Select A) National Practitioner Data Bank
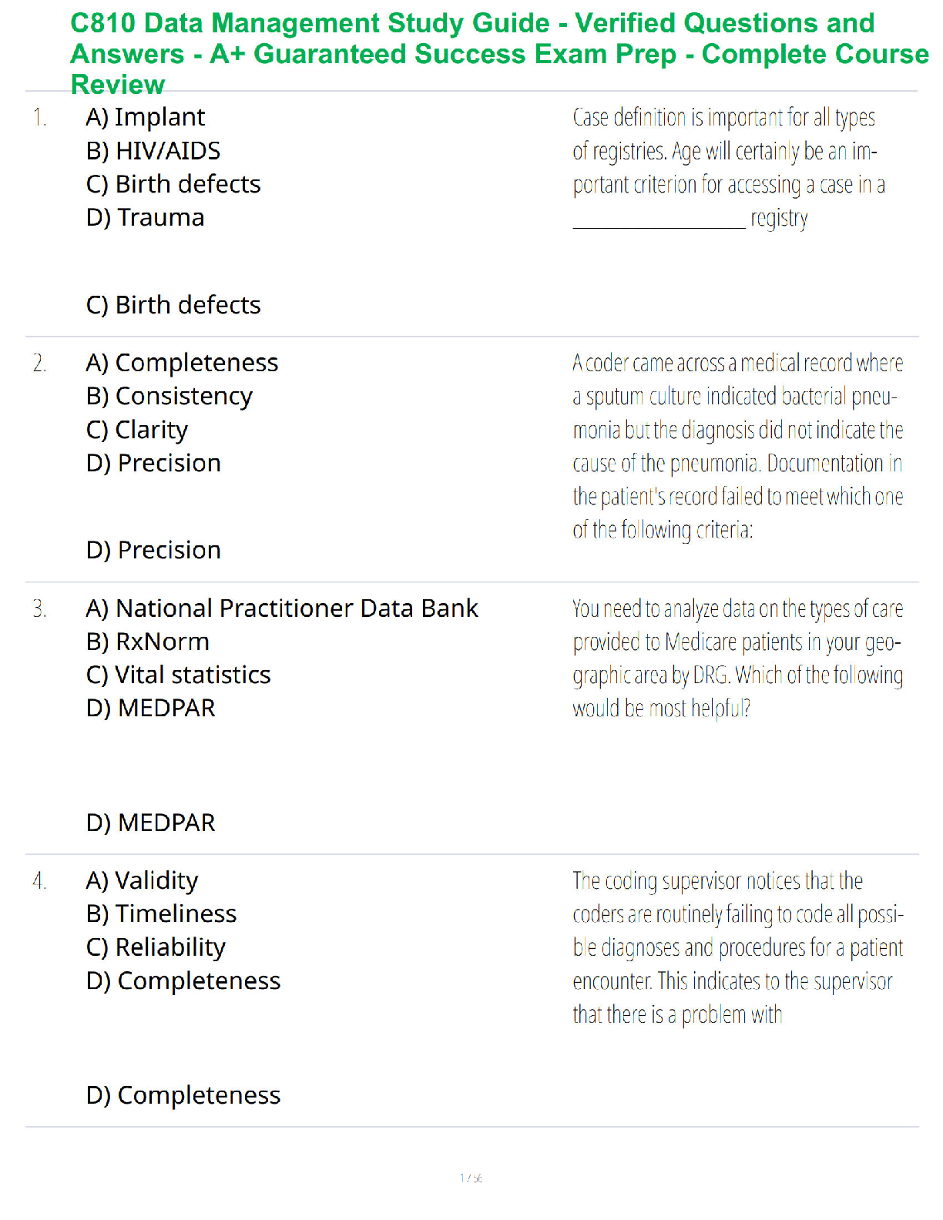The image size is (943, 1220). pos(282,608)
